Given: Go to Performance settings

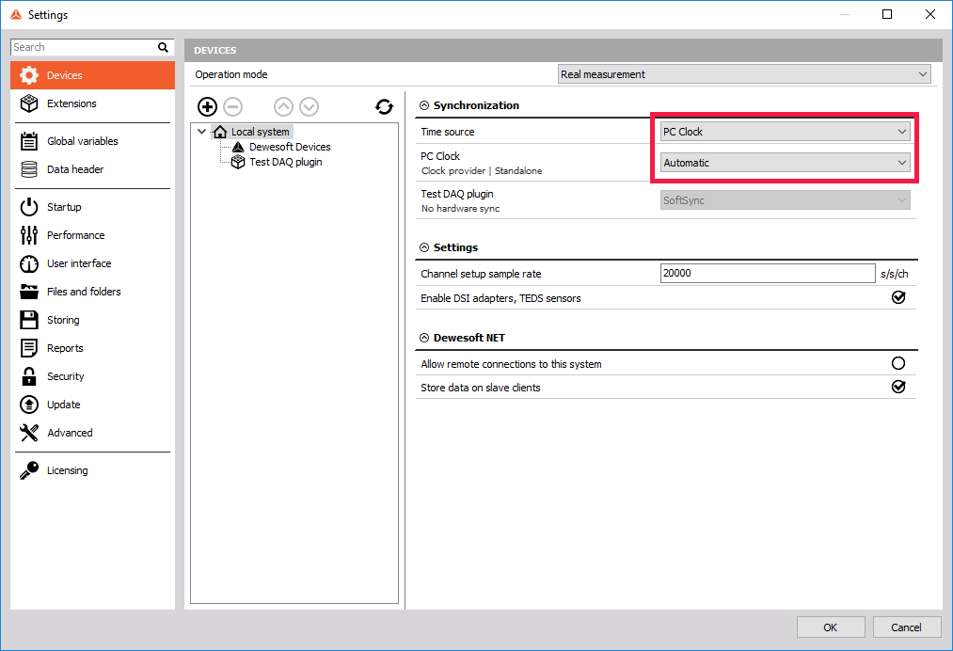Looking at the screenshot, I should (x=92, y=235).
